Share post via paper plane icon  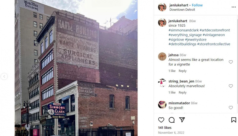[182, 120]
